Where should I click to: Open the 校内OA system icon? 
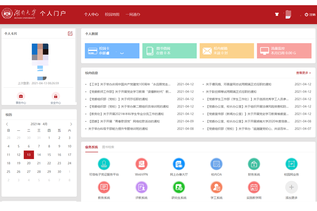(x=216, y=164)
